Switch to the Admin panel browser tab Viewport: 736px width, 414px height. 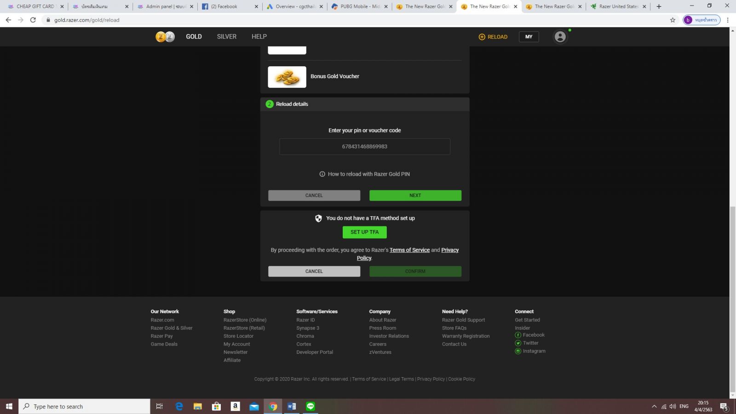tap(166, 6)
